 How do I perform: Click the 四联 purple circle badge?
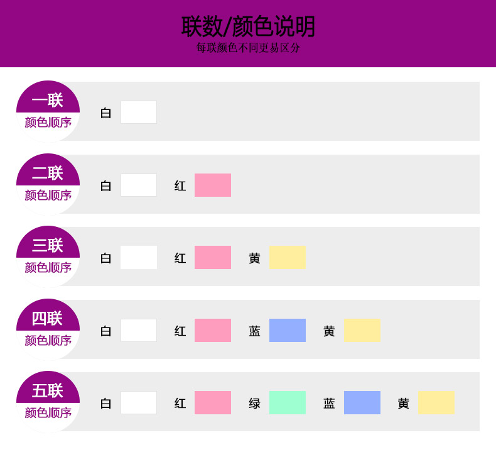(48, 329)
